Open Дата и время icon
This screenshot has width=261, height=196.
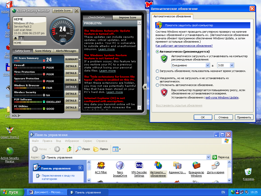[x=215, y=167]
